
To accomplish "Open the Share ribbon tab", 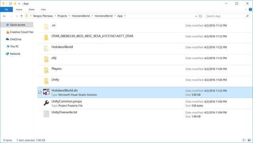I will point(32,10).
